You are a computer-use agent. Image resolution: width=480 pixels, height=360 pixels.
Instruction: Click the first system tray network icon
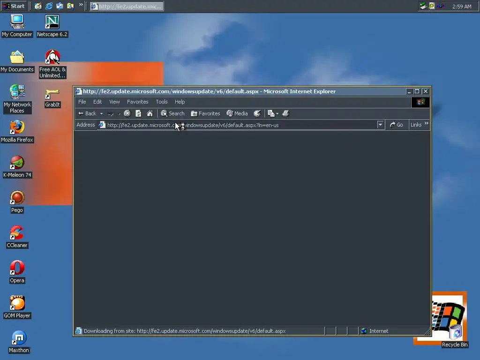423,6
